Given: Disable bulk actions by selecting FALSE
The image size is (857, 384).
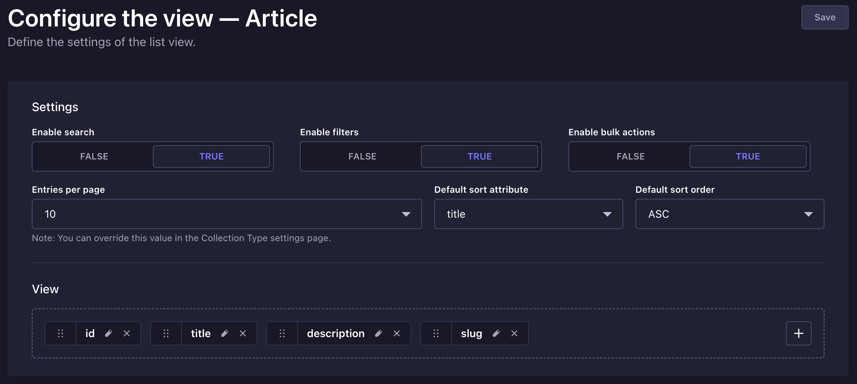Looking at the screenshot, I should (x=630, y=156).
